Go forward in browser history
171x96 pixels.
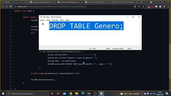pyautogui.click(x=7, y=7)
